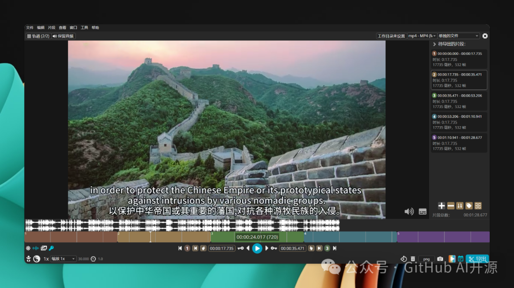Select segment 2 at 00:00:17.735 - 00:00:35.471
This screenshot has width=514, height=288.
click(x=459, y=79)
